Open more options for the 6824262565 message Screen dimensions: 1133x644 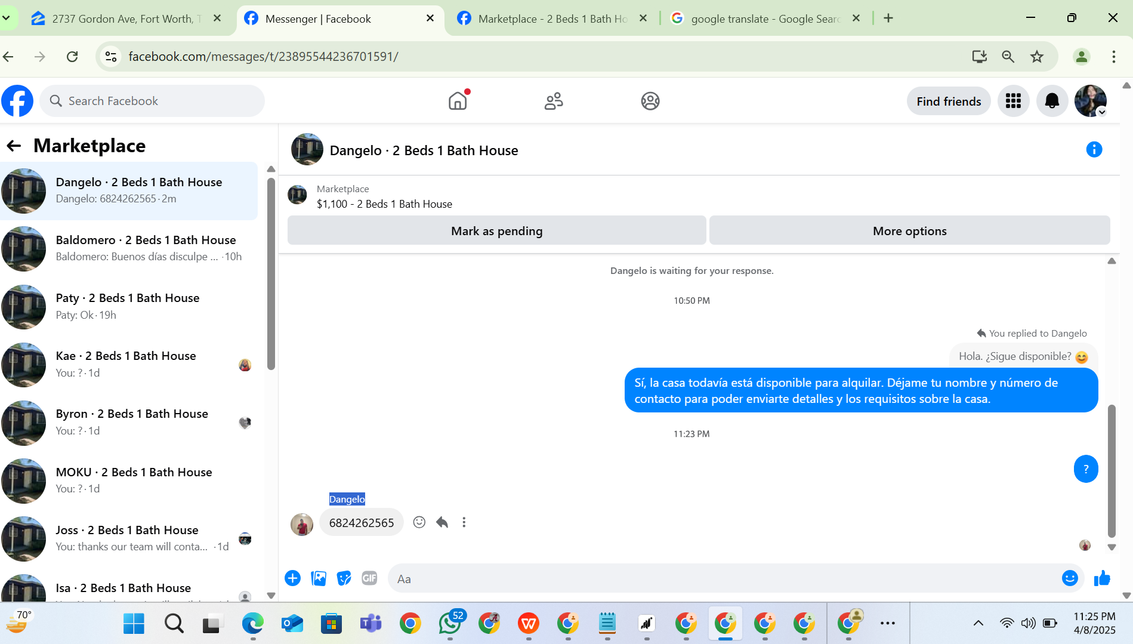point(464,522)
